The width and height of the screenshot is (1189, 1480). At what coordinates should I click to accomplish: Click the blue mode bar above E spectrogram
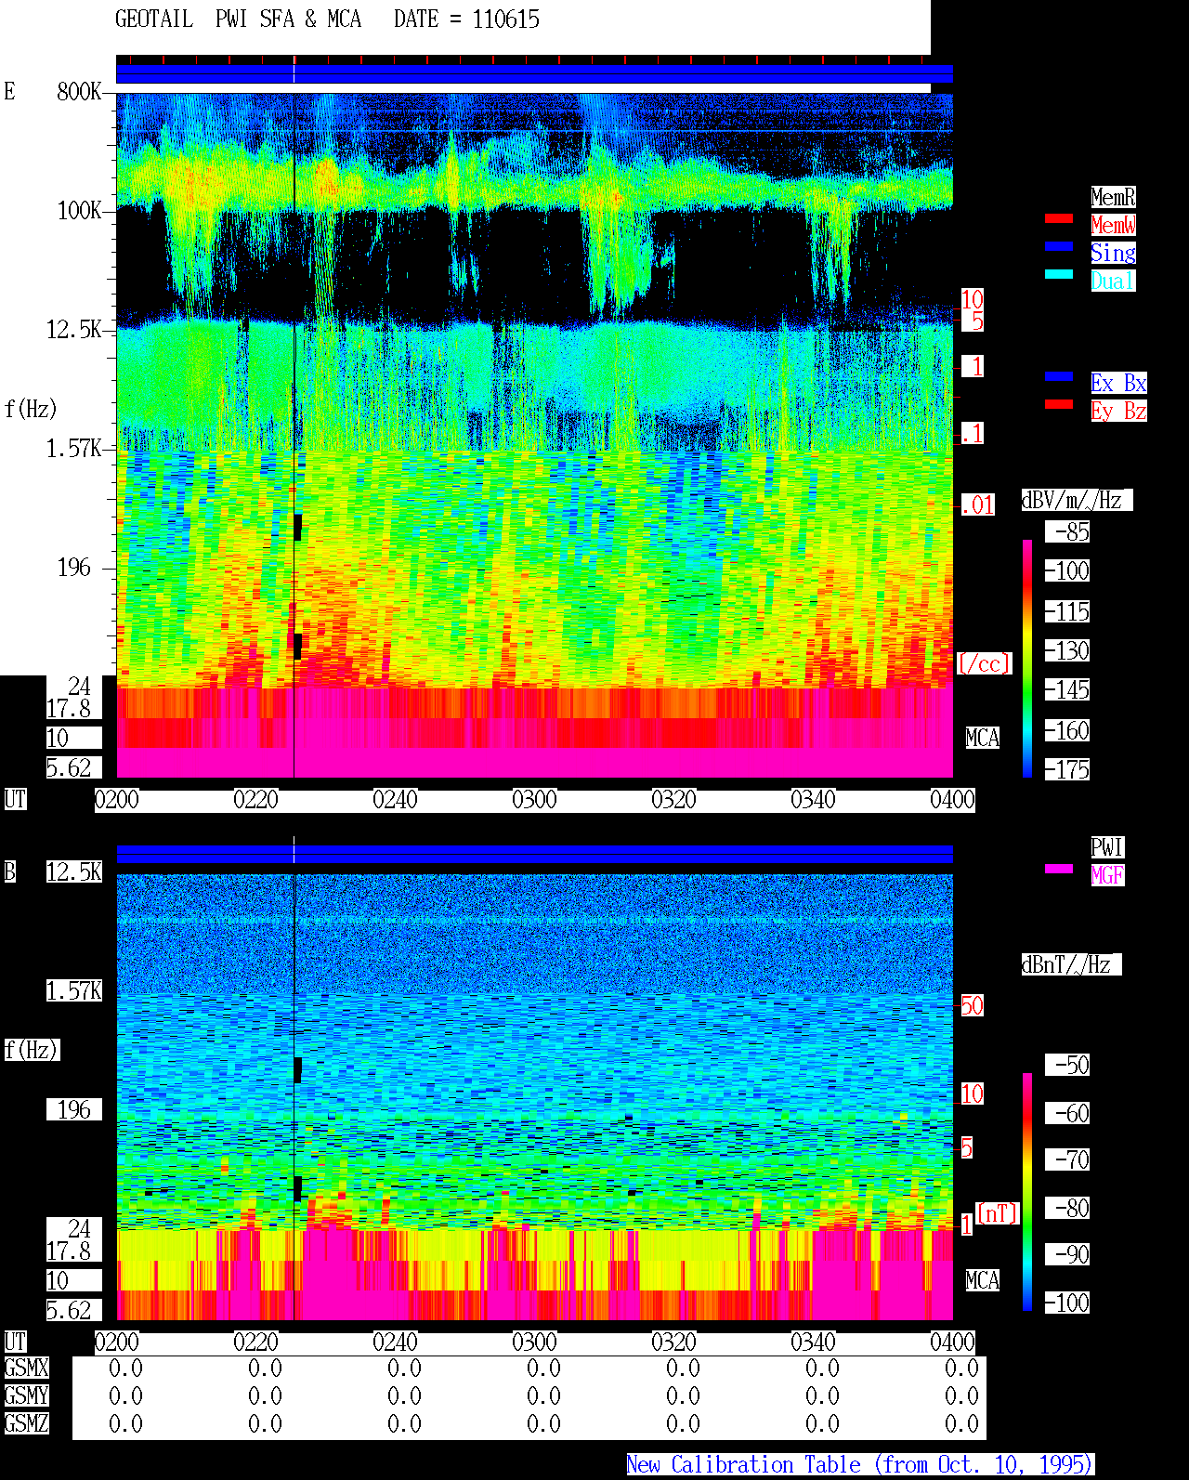click(x=534, y=73)
